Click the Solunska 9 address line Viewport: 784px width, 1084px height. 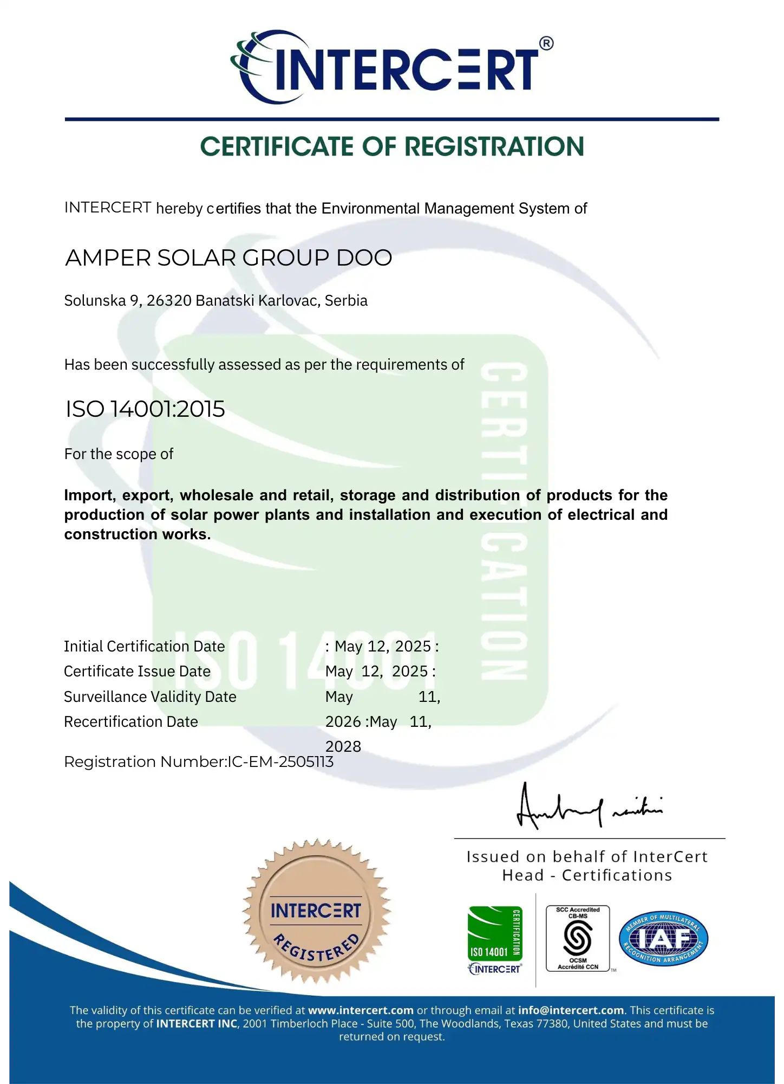click(215, 301)
